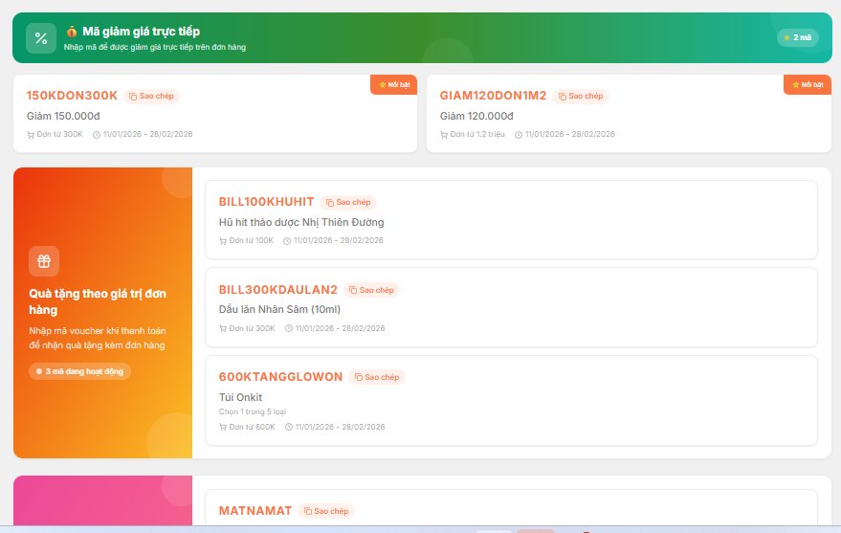Copy the 600KTANGGLOWON gift code
The image size is (841, 533).
377,377
